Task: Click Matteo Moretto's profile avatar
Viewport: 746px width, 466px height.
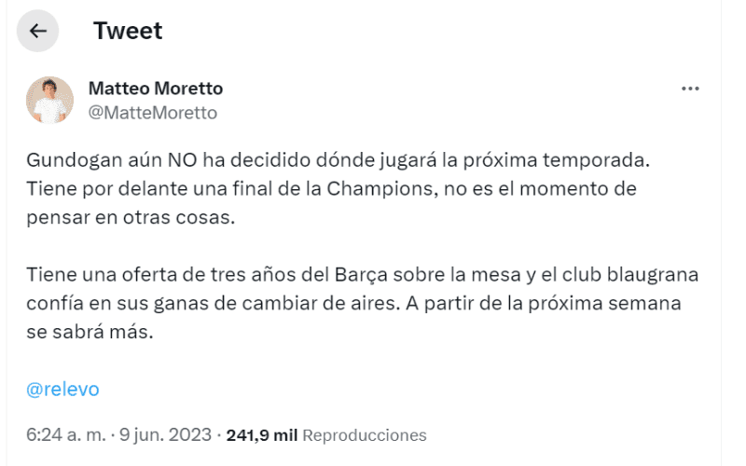Action: click(49, 100)
